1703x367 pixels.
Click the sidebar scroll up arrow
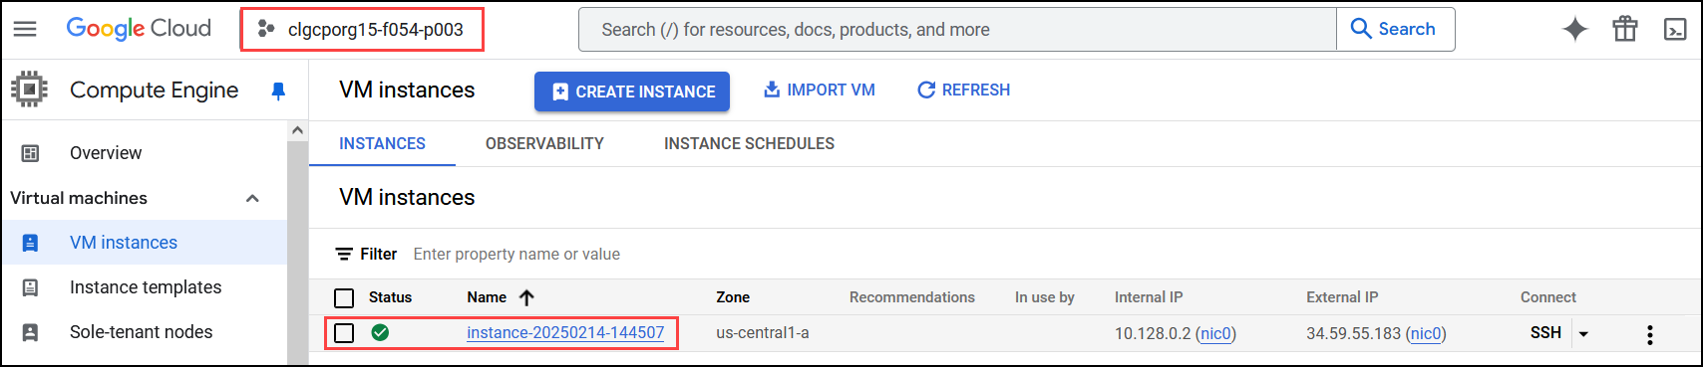tap(297, 130)
